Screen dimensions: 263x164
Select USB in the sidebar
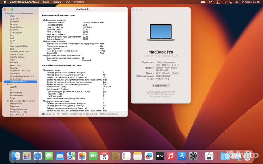pyautogui.click(x=12, y=49)
